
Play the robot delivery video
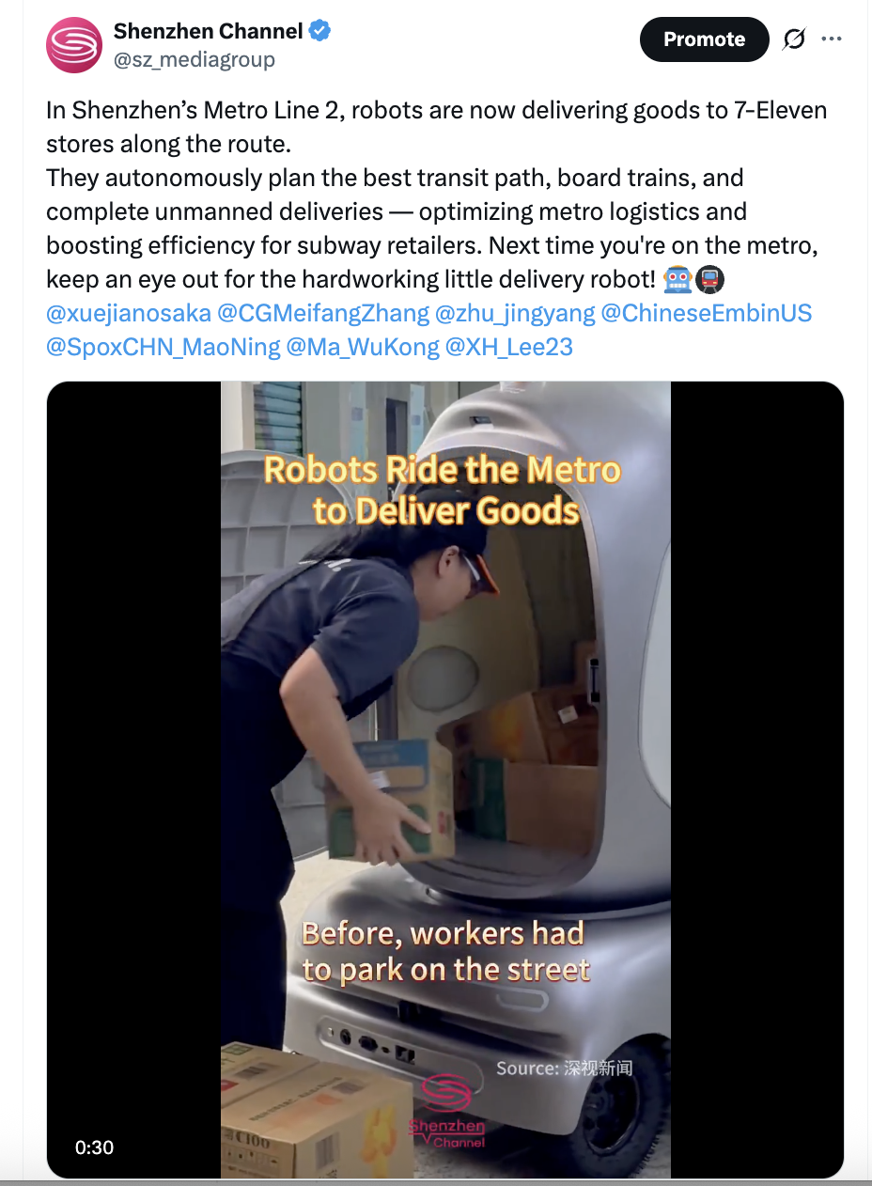[x=445, y=780]
